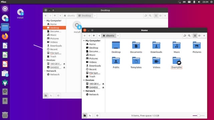
Task: Collapse Network section in Home window
Action: click(84, 91)
